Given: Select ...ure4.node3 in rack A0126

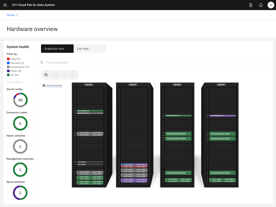Looking at the screenshot, I should (x=83, y=133).
